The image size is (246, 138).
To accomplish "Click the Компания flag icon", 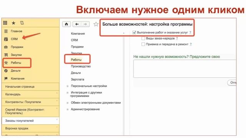I will pos(6,79).
